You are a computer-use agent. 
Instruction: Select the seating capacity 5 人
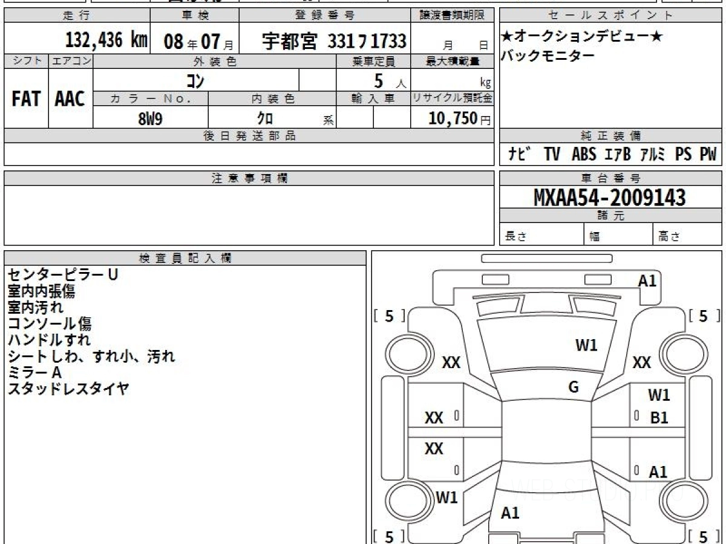point(390,81)
